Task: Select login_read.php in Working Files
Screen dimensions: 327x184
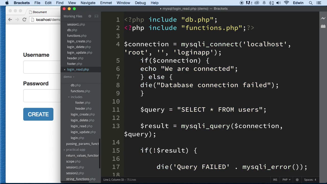Action: [x=78, y=70]
